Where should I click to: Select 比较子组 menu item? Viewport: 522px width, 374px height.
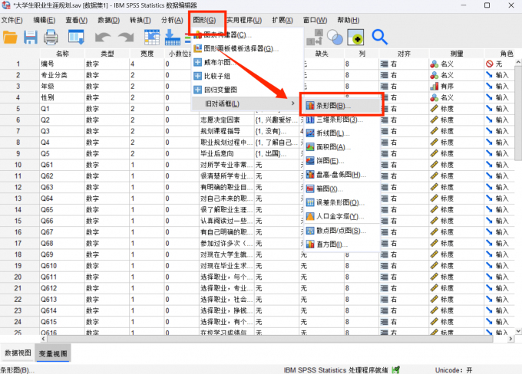click(246, 76)
